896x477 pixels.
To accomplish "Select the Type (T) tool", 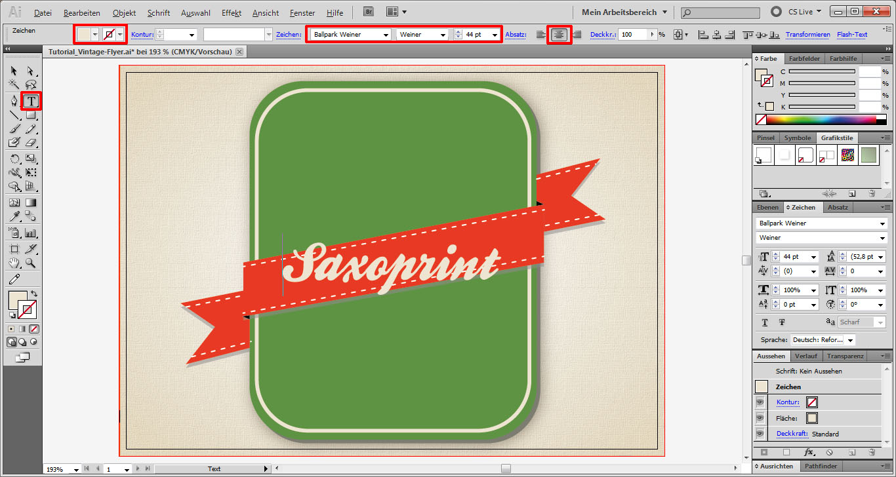I will coord(31,101).
